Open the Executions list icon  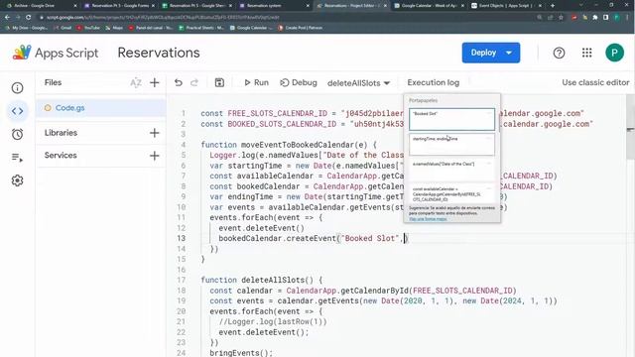tap(17, 158)
